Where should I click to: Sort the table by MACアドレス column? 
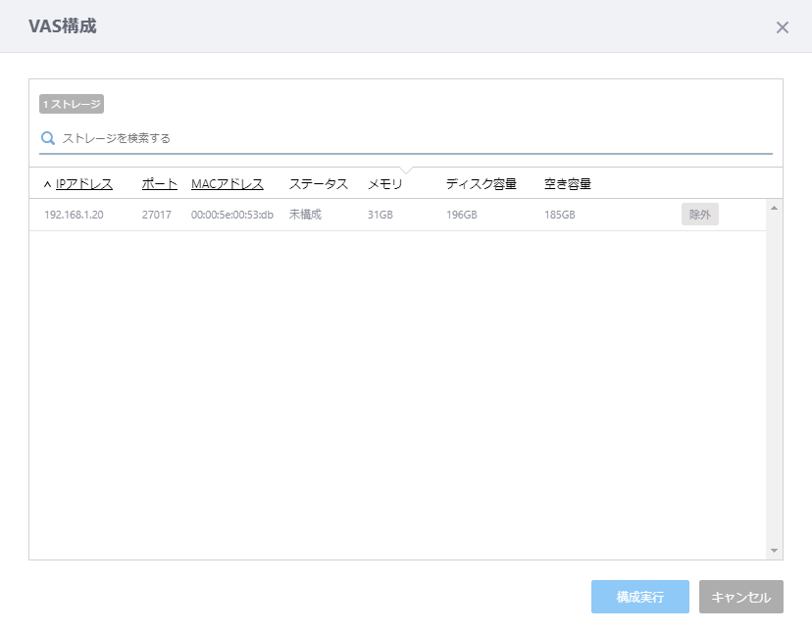(228, 184)
